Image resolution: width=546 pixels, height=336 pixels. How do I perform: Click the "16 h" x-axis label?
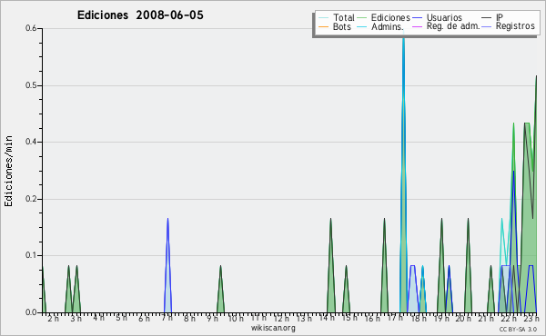(x=372, y=318)
